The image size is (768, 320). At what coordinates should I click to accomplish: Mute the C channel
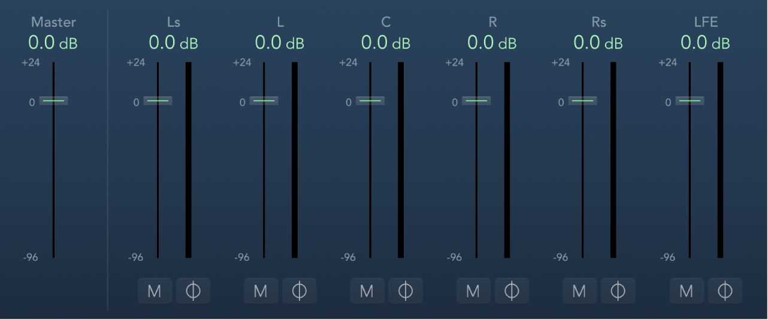tap(367, 291)
